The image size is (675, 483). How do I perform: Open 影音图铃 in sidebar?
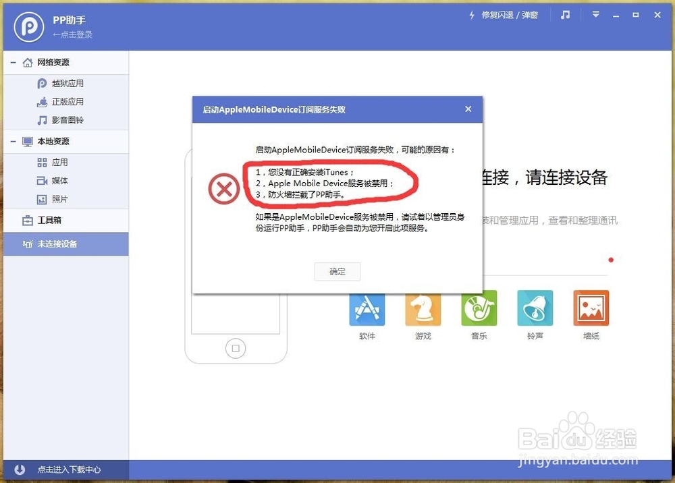[x=67, y=120]
